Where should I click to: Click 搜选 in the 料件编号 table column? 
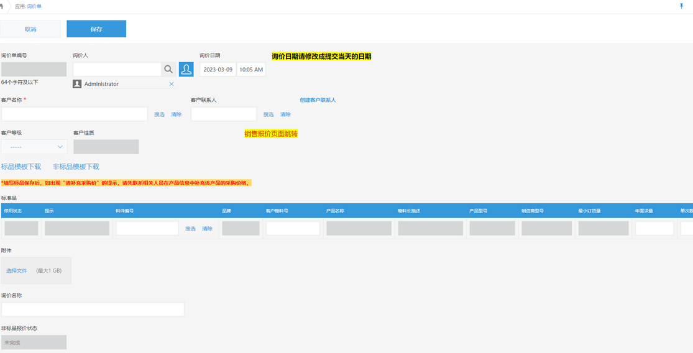[x=190, y=229]
